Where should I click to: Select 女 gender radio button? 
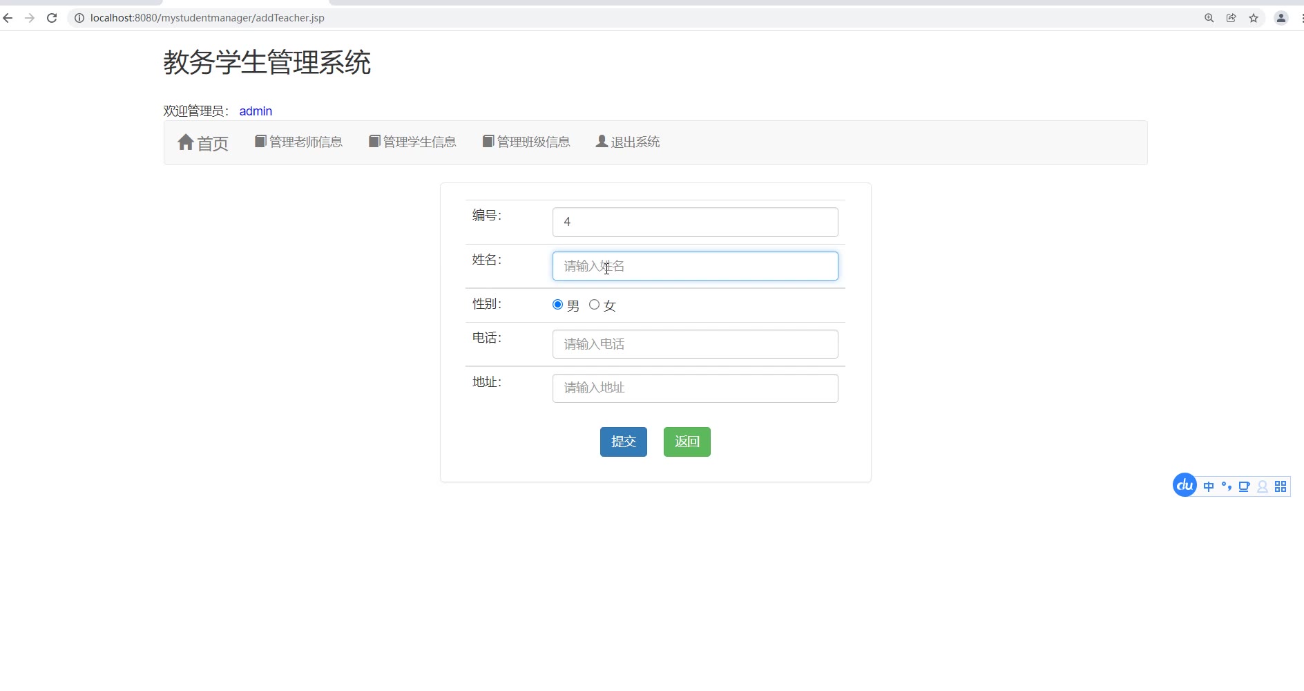[595, 305]
